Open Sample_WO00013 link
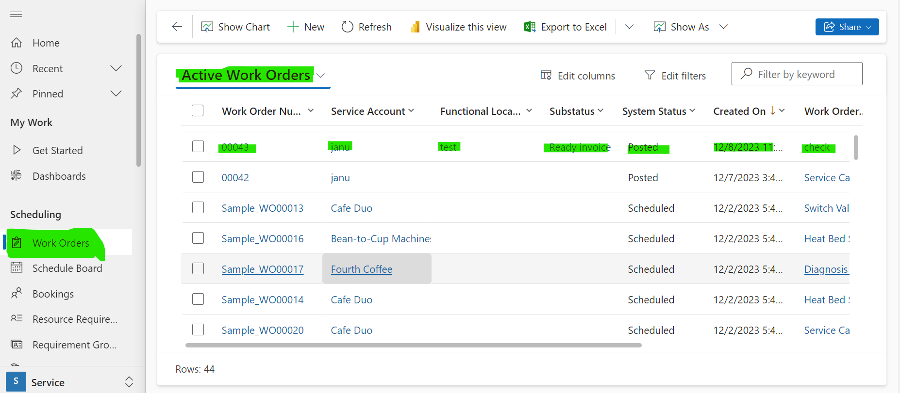900x393 pixels. coord(262,208)
